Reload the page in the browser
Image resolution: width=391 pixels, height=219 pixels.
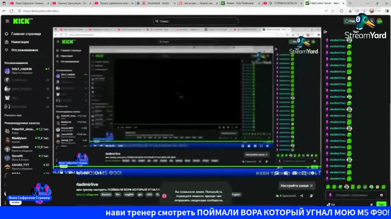[11, 11]
